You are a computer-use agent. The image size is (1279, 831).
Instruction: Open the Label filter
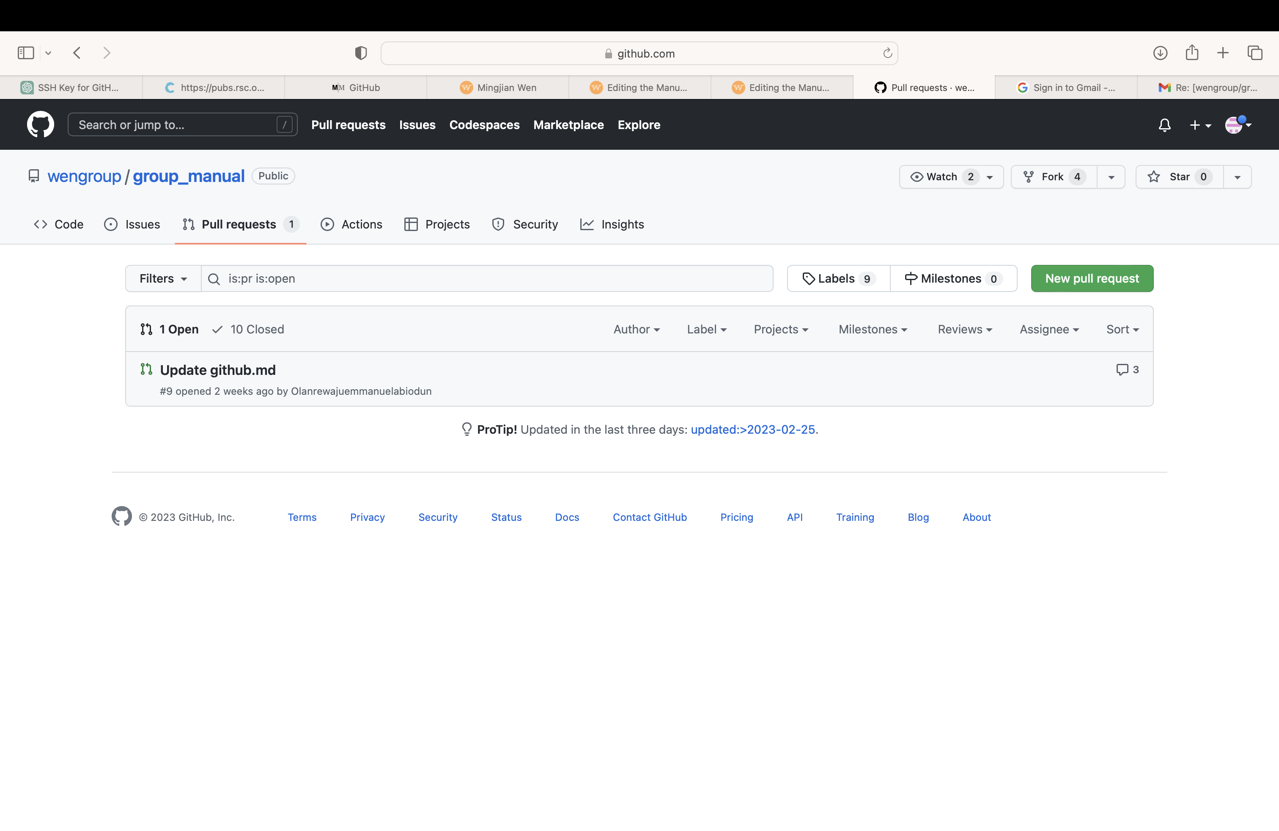(x=707, y=329)
